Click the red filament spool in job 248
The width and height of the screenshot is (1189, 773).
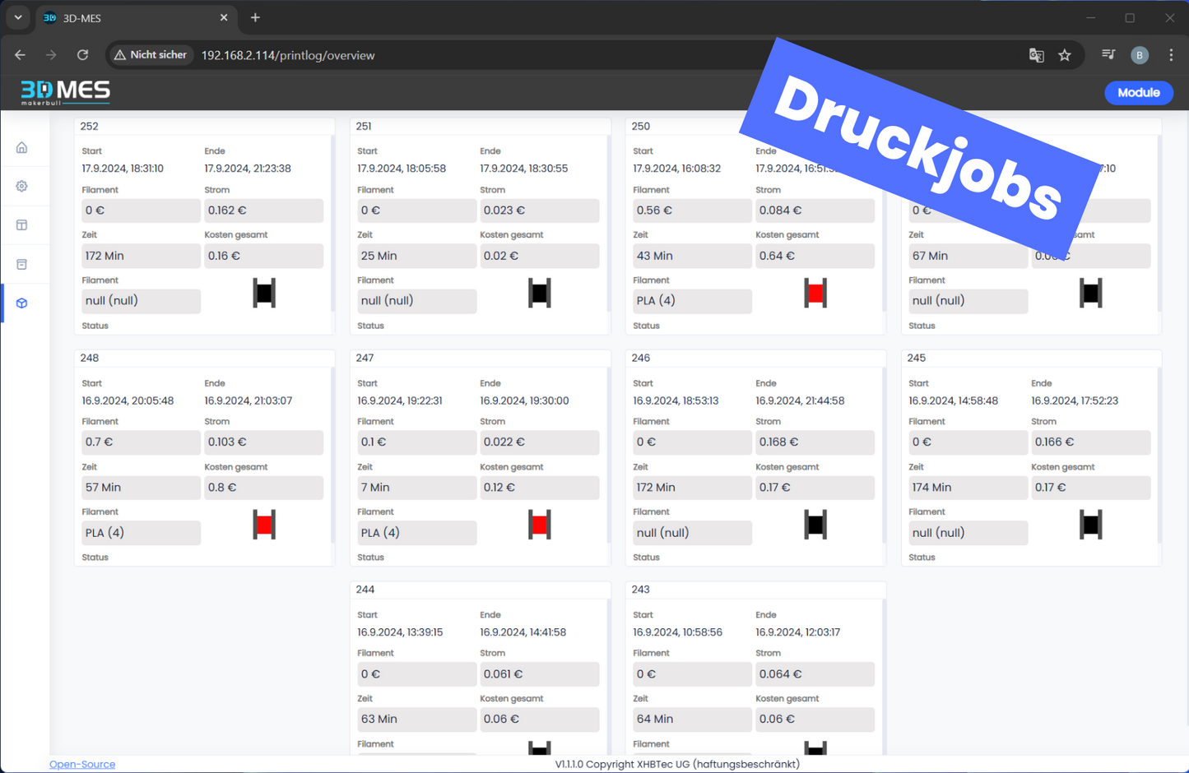coord(264,525)
